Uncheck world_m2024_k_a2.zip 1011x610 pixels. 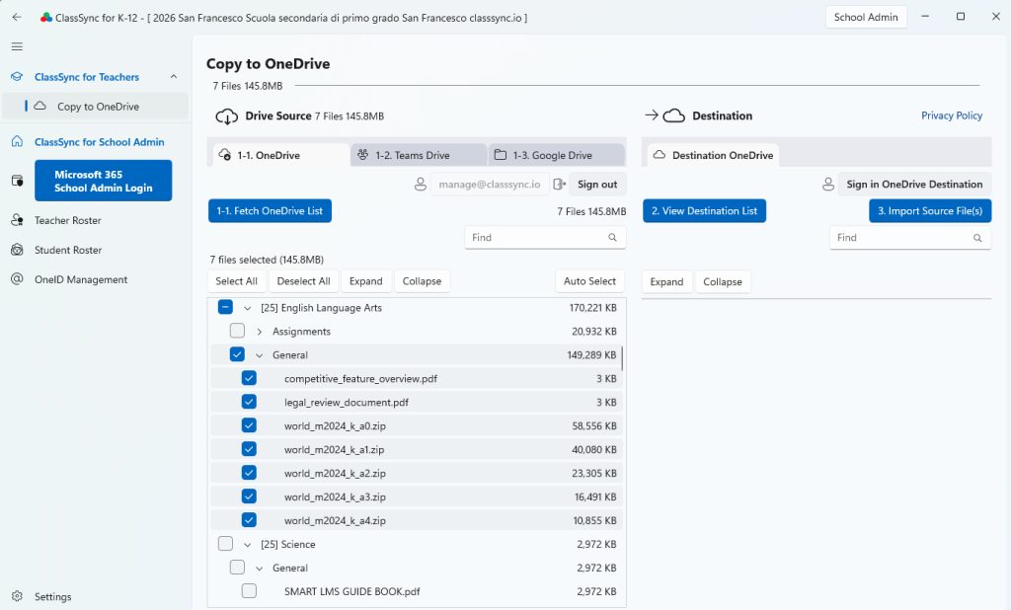pos(249,473)
